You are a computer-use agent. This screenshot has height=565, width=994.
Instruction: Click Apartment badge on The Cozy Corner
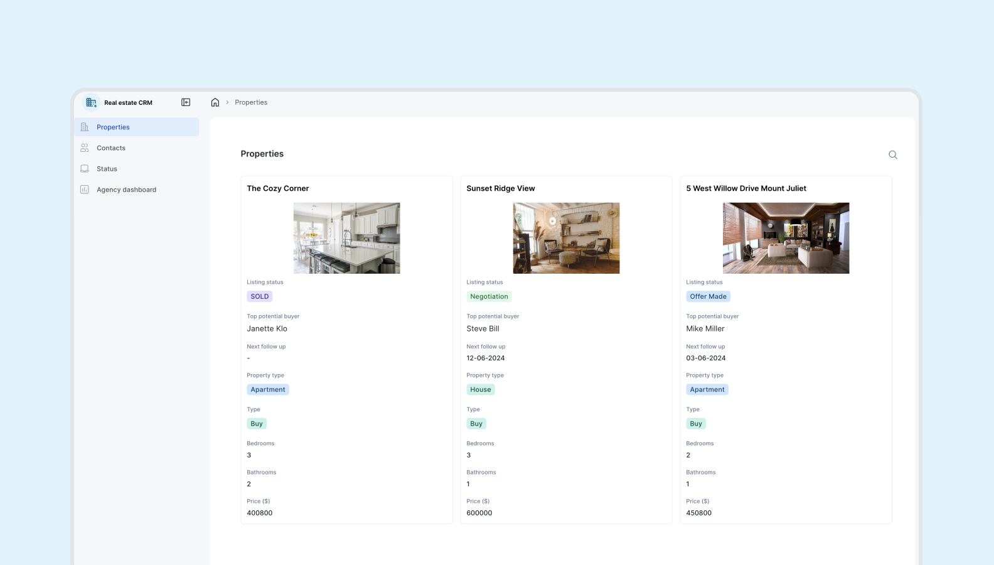pyautogui.click(x=268, y=390)
